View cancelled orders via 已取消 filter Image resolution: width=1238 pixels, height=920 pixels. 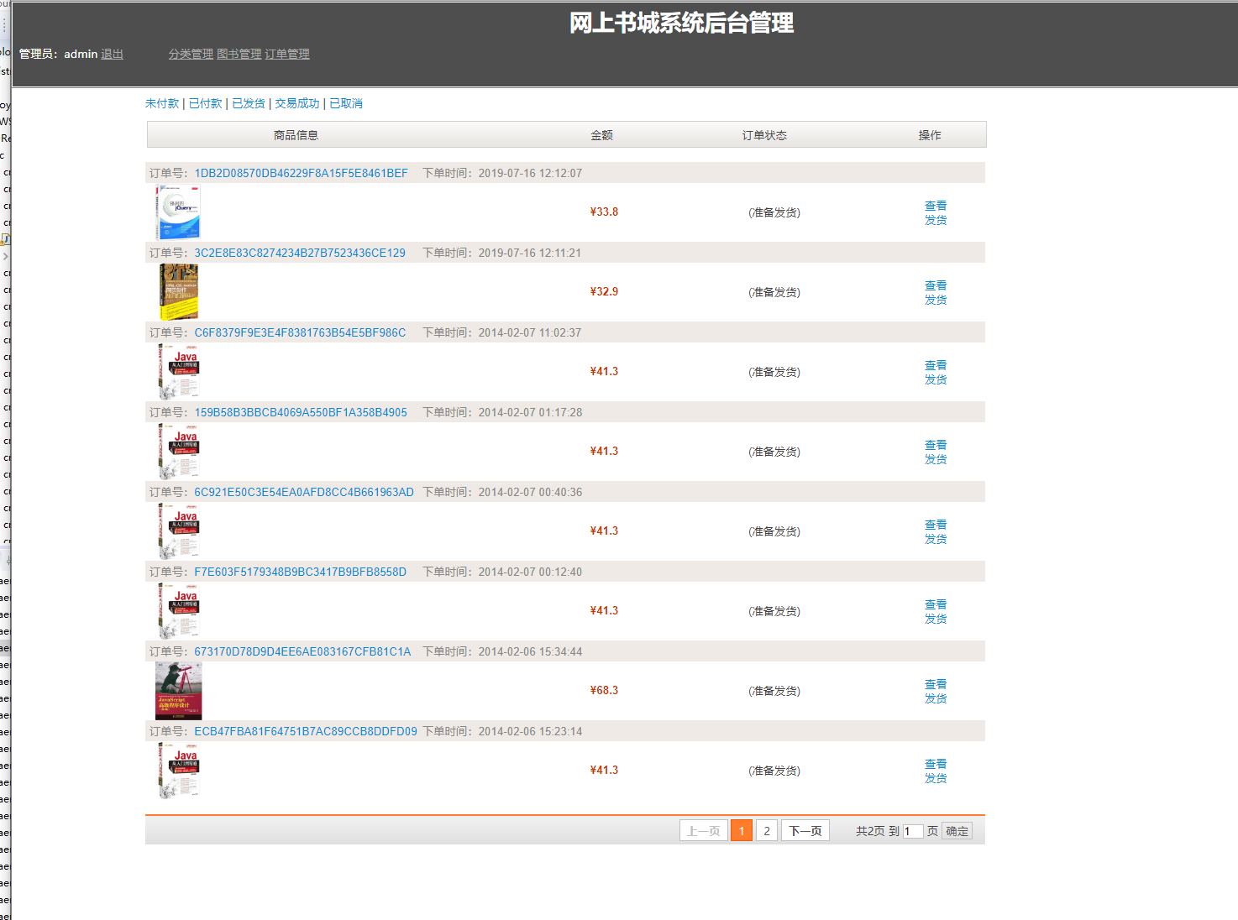345,102
